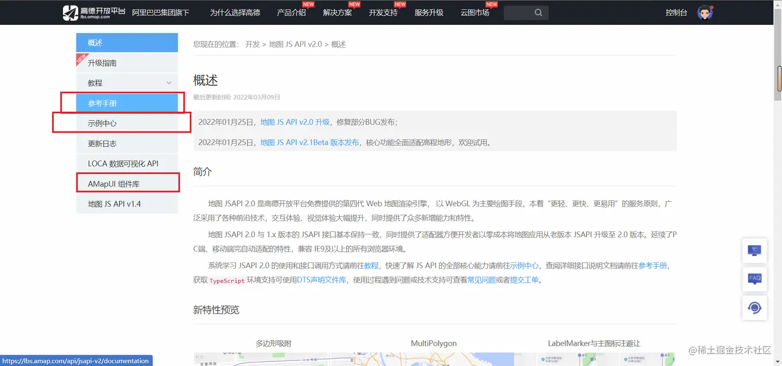This screenshot has width=782, height=366.
Task: Open 服务升级 in the top nav
Action: click(429, 12)
